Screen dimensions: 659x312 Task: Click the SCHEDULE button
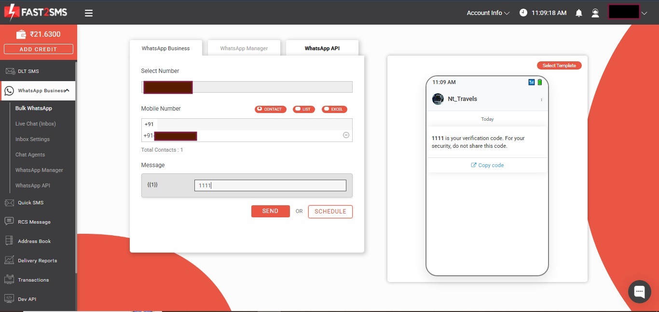pos(330,212)
